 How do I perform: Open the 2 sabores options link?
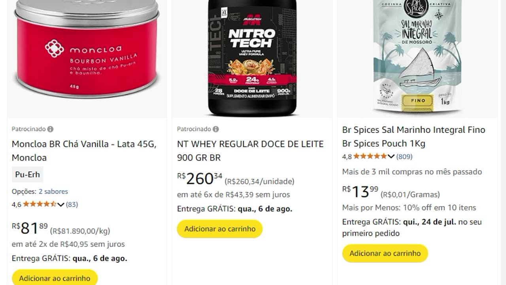[53, 192]
